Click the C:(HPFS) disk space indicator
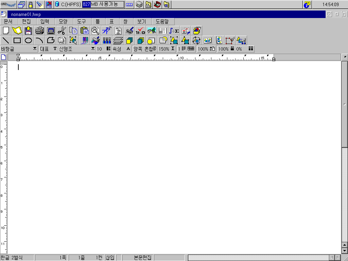Image resolution: width=348 pixels, height=261 pixels. 90,4
